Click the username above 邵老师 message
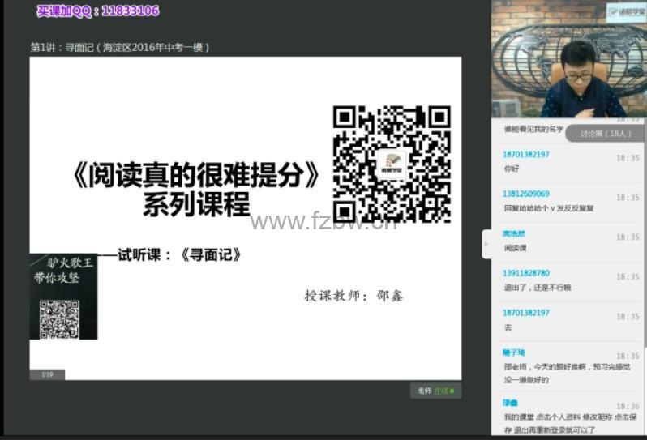 click(x=514, y=352)
